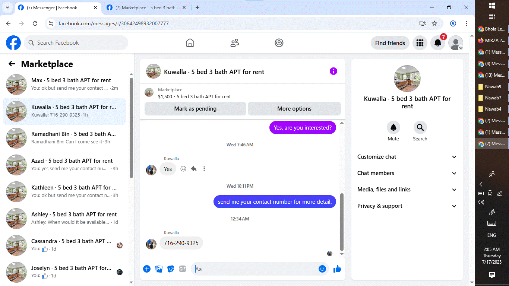Screen dimensions: 509x286
Task: Open the Chrome three-dot menu
Action: click(x=467, y=23)
